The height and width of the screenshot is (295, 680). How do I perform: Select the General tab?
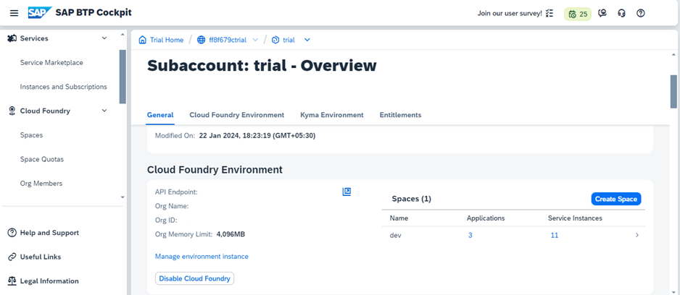pos(160,115)
